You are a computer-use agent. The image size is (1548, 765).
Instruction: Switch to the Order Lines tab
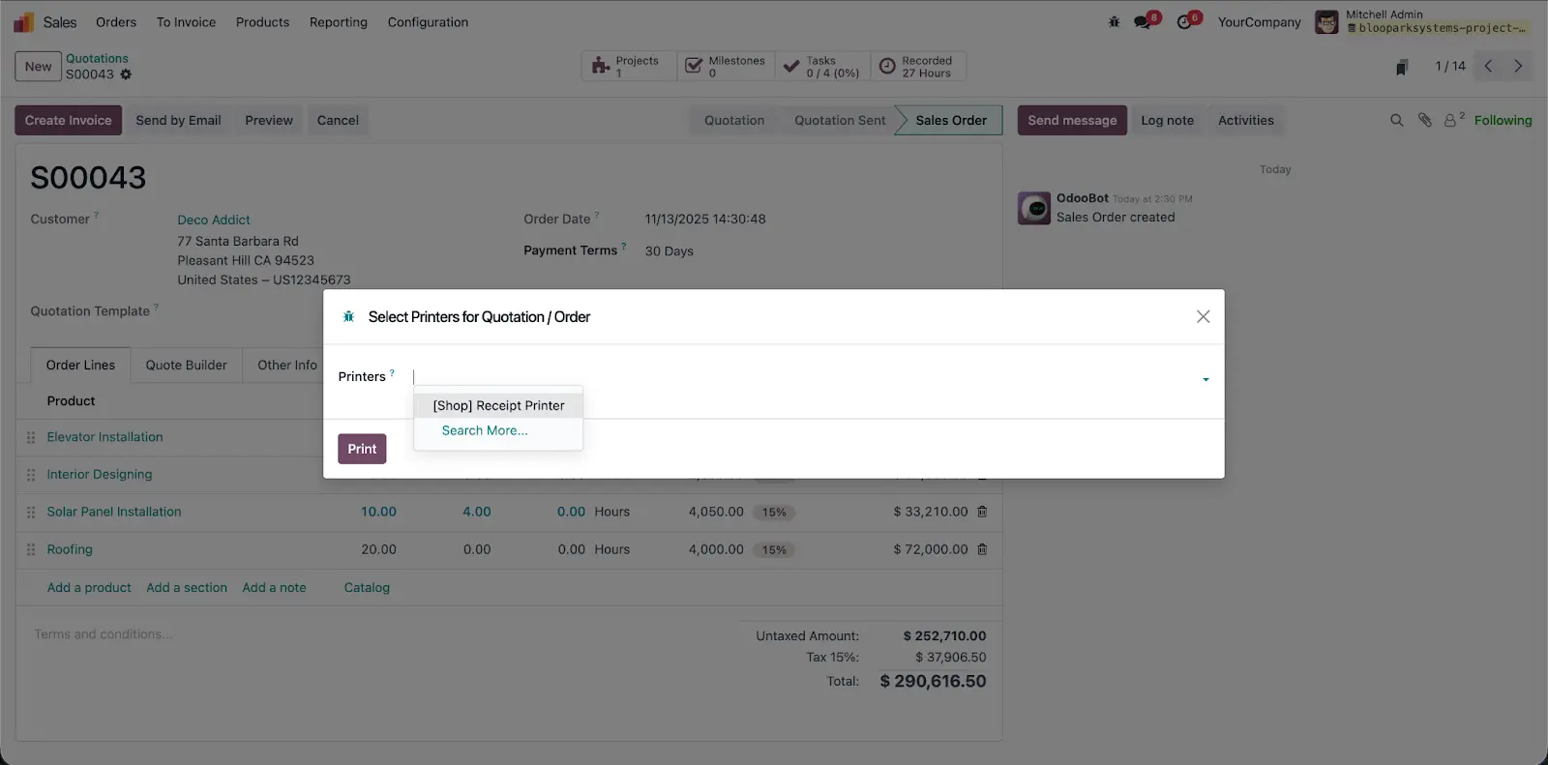pos(80,365)
